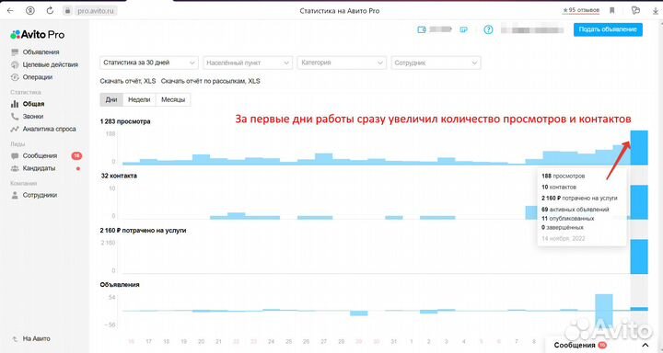The height and width of the screenshot is (353, 663).
Task: Click the Звонки phone icon
Action: click(x=15, y=117)
